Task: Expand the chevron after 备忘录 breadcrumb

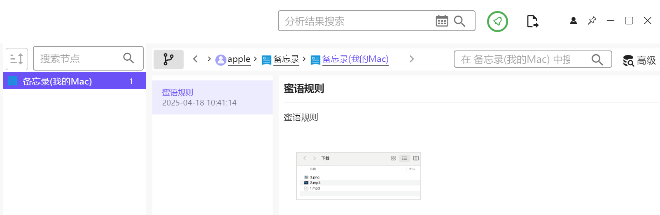Action: point(304,59)
